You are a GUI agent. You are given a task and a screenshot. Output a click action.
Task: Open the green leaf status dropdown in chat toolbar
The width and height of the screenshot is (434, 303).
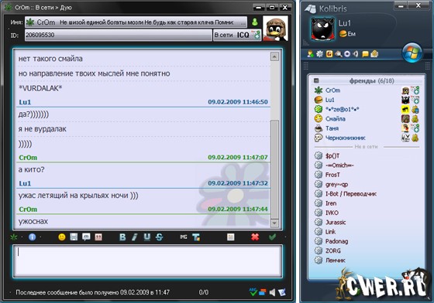14,237
